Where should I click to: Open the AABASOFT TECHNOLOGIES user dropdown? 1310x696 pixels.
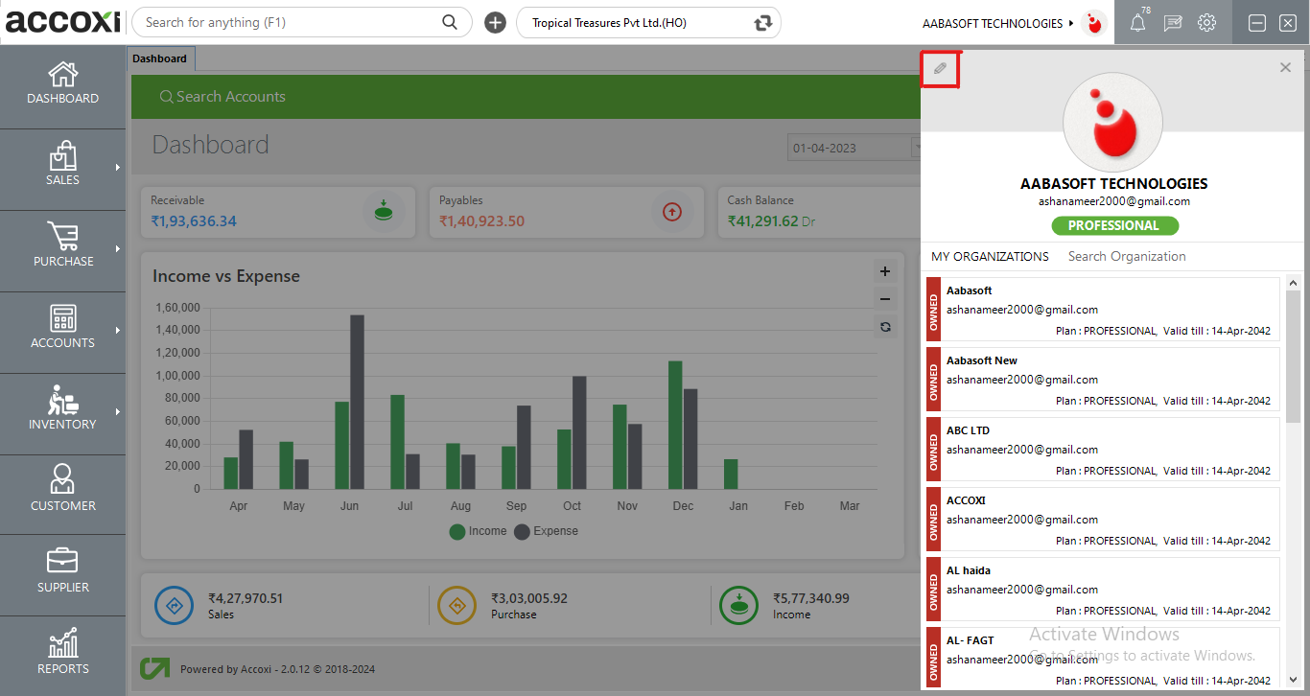coord(998,23)
